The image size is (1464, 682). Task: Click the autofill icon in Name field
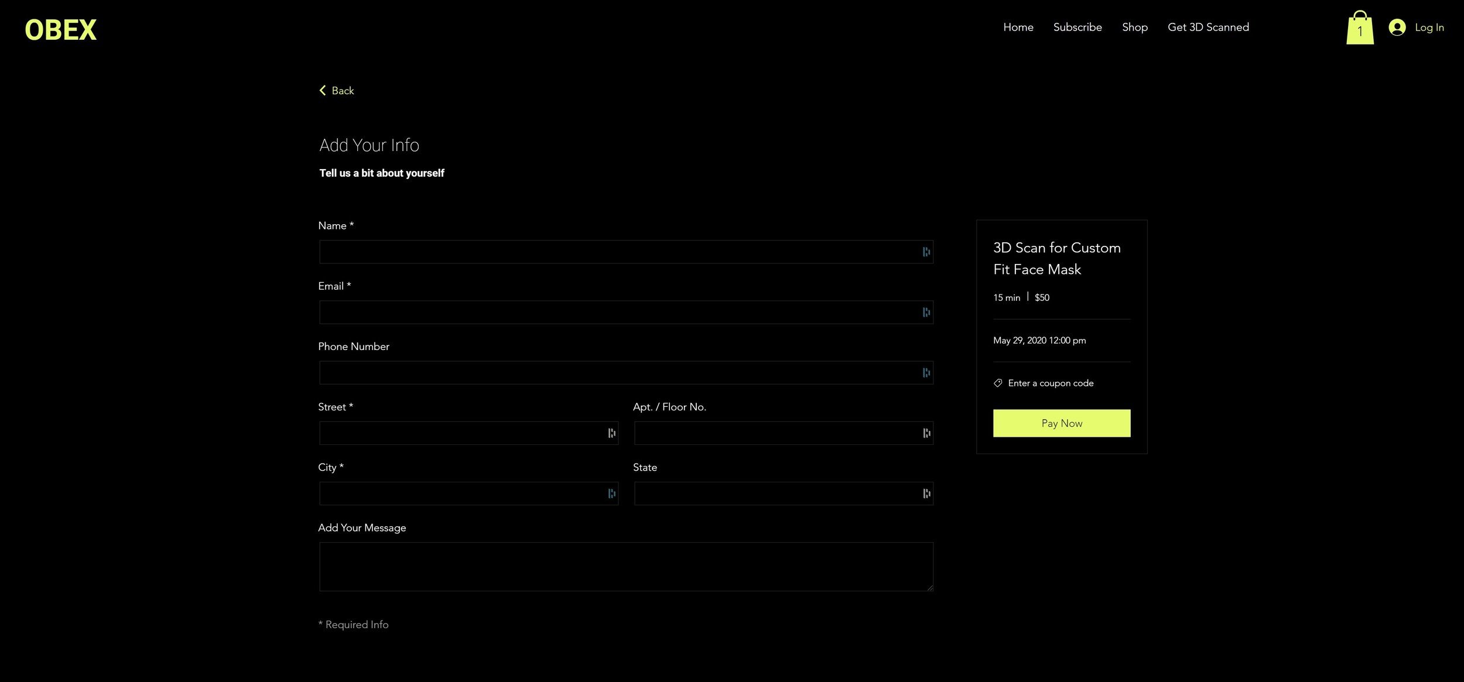[x=926, y=252]
